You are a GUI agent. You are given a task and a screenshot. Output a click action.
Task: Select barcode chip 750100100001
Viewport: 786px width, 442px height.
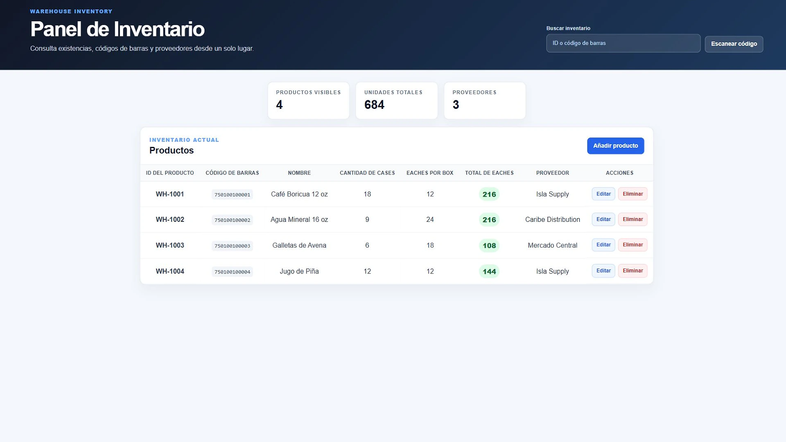pos(232,195)
